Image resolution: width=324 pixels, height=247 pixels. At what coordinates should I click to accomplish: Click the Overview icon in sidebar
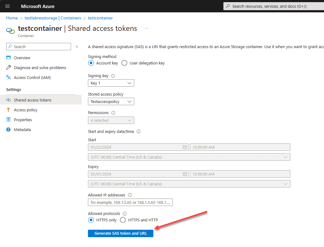click(8, 58)
